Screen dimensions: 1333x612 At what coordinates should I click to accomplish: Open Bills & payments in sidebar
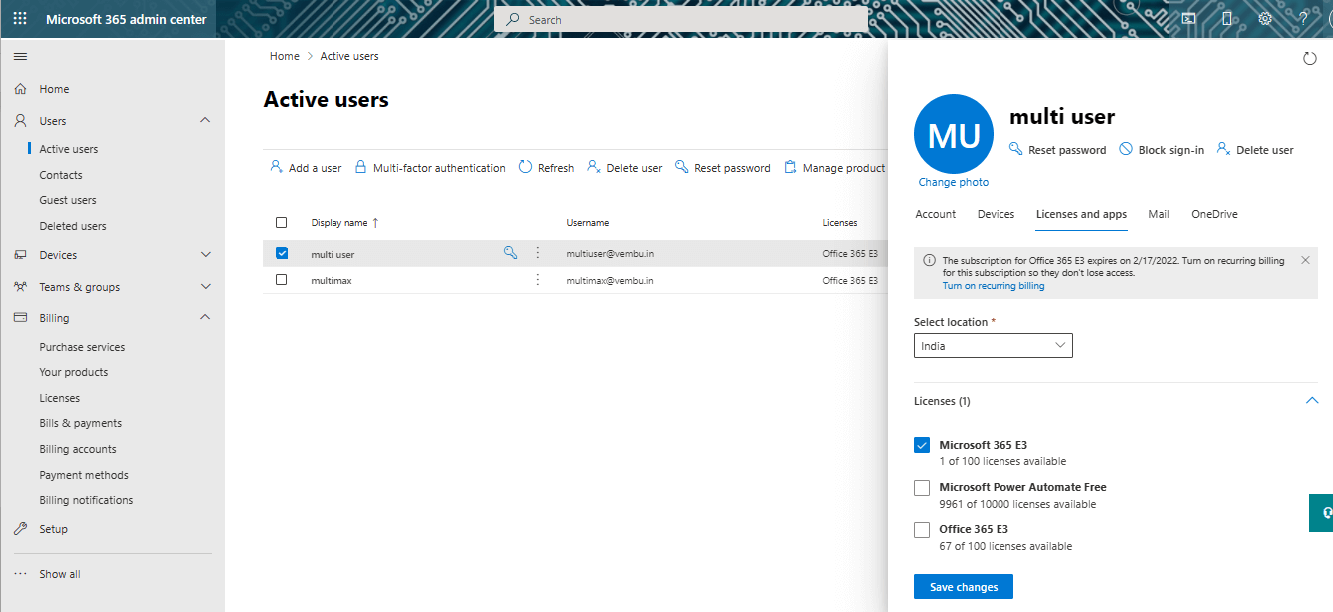click(81, 423)
